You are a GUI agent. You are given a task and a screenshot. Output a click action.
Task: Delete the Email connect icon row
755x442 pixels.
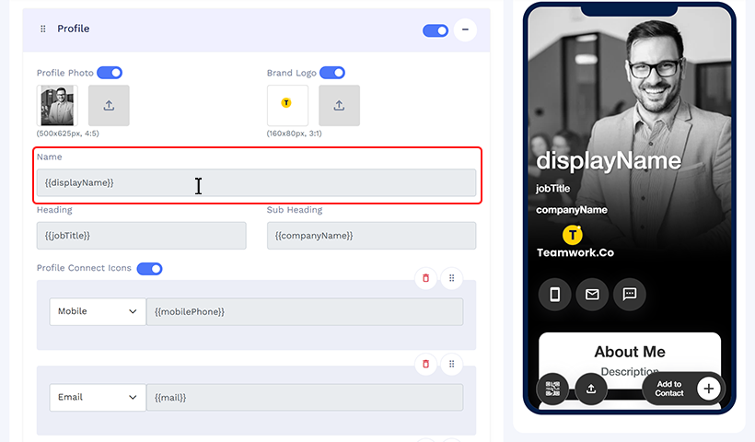tap(425, 364)
